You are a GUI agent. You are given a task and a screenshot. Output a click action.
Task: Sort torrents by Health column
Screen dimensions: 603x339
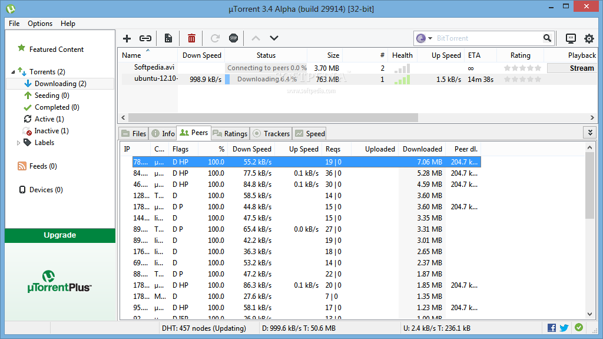402,55
